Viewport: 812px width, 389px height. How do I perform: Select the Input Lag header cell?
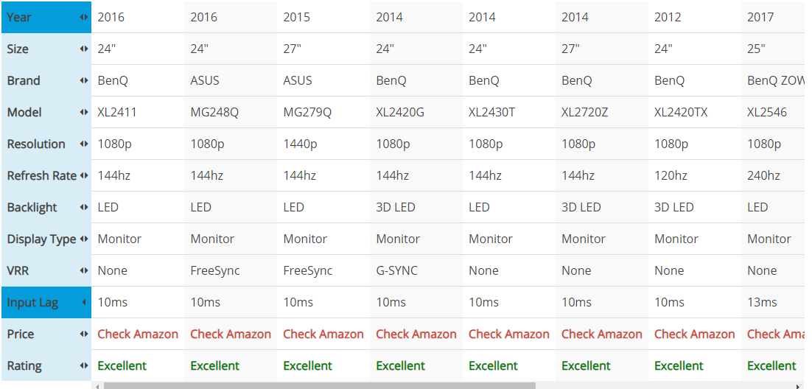pyautogui.click(x=46, y=303)
